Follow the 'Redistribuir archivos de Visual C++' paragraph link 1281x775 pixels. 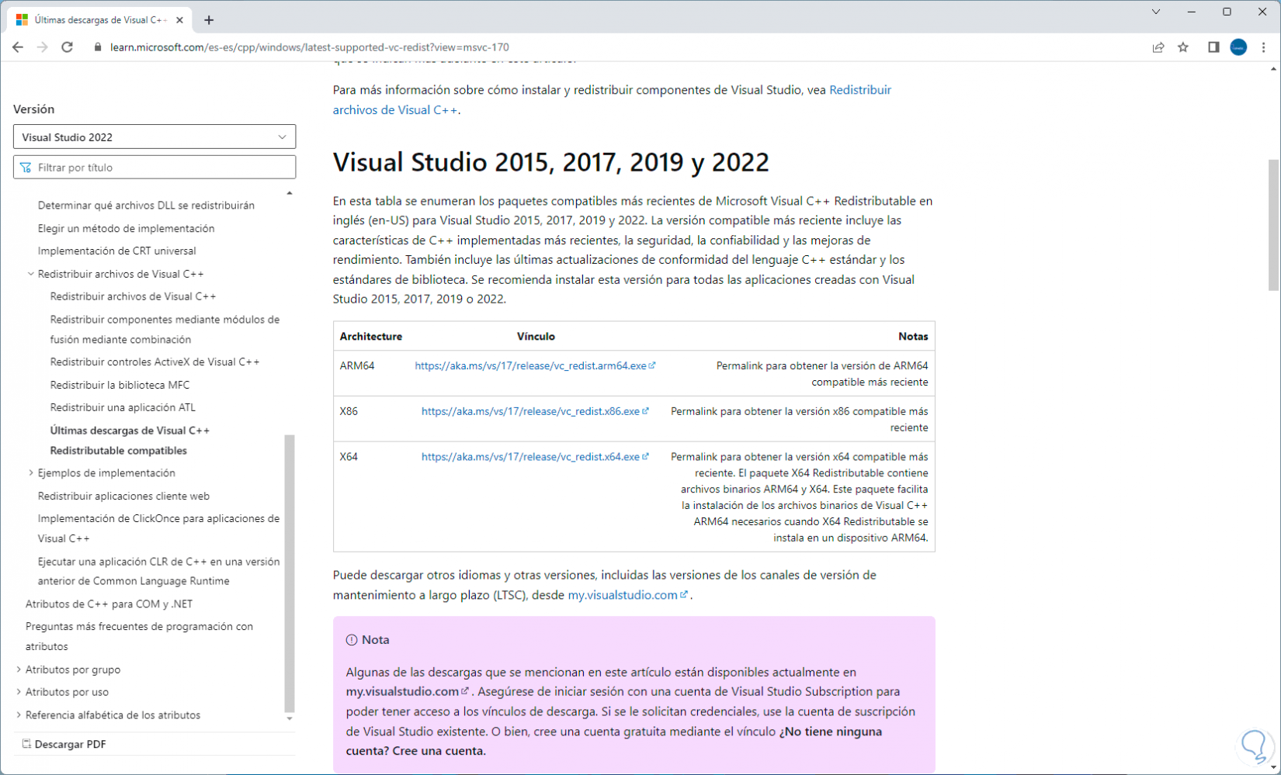(x=612, y=100)
